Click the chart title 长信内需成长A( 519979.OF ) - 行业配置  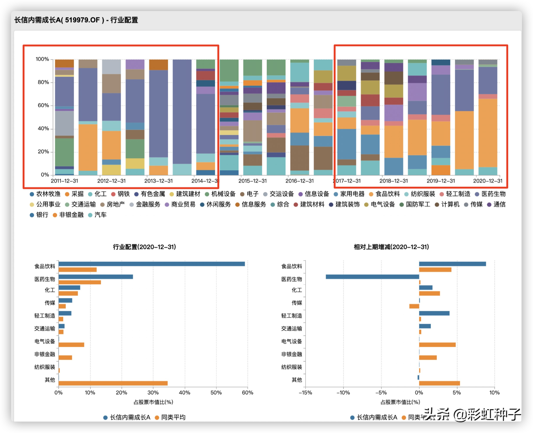pyautogui.click(x=76, y=20)
